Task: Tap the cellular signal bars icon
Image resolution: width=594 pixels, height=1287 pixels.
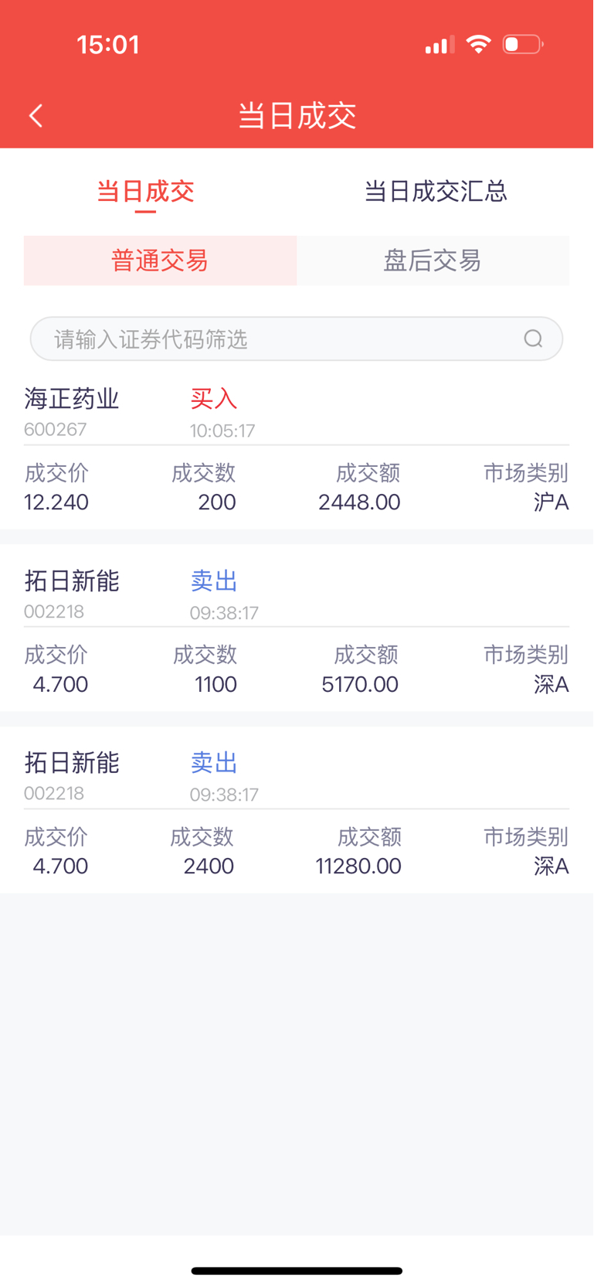Action: pos(440,45)
